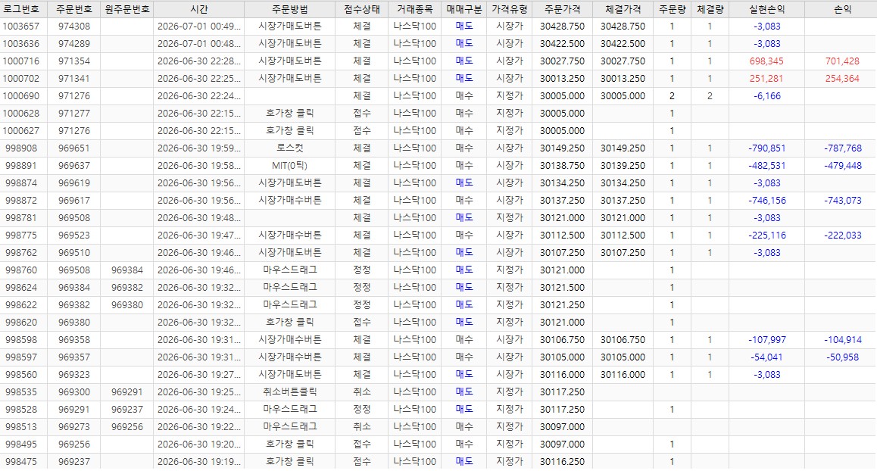The image size is (877, 471).
Task: Select realized loss -6,166 cell
Action: point(767,95)
